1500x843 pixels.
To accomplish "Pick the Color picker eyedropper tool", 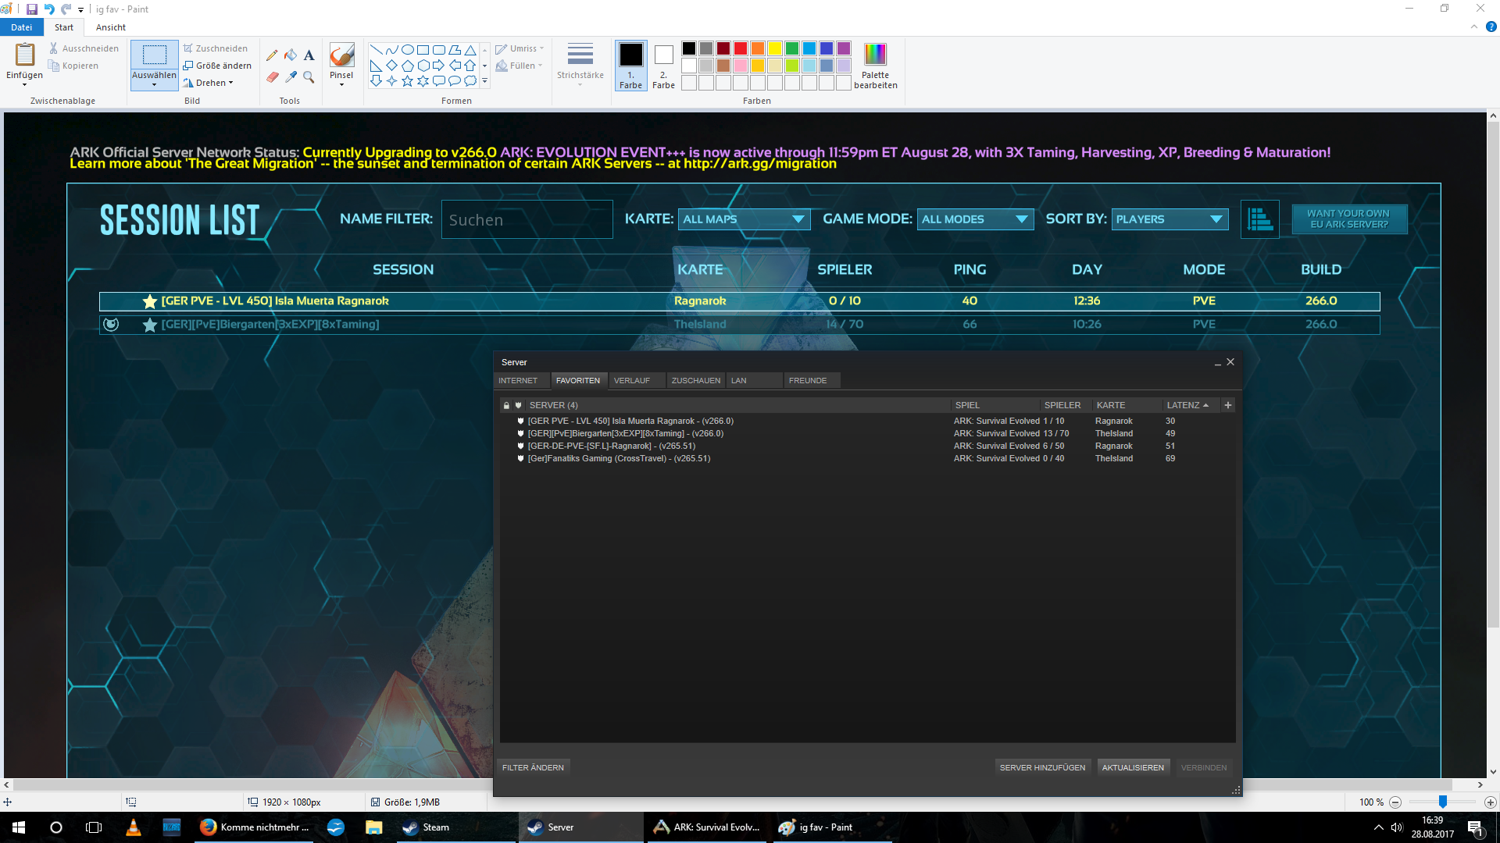I will point(291,76).
